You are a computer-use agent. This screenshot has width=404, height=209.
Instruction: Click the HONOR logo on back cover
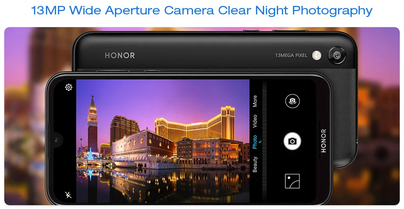coord(120,56)
